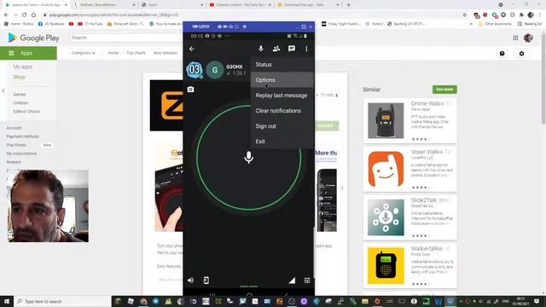Open the Voxer Walkie Talkie app card
Image resolution: width=546 pixels, height=307 pixels.
(x=409, y=169)
